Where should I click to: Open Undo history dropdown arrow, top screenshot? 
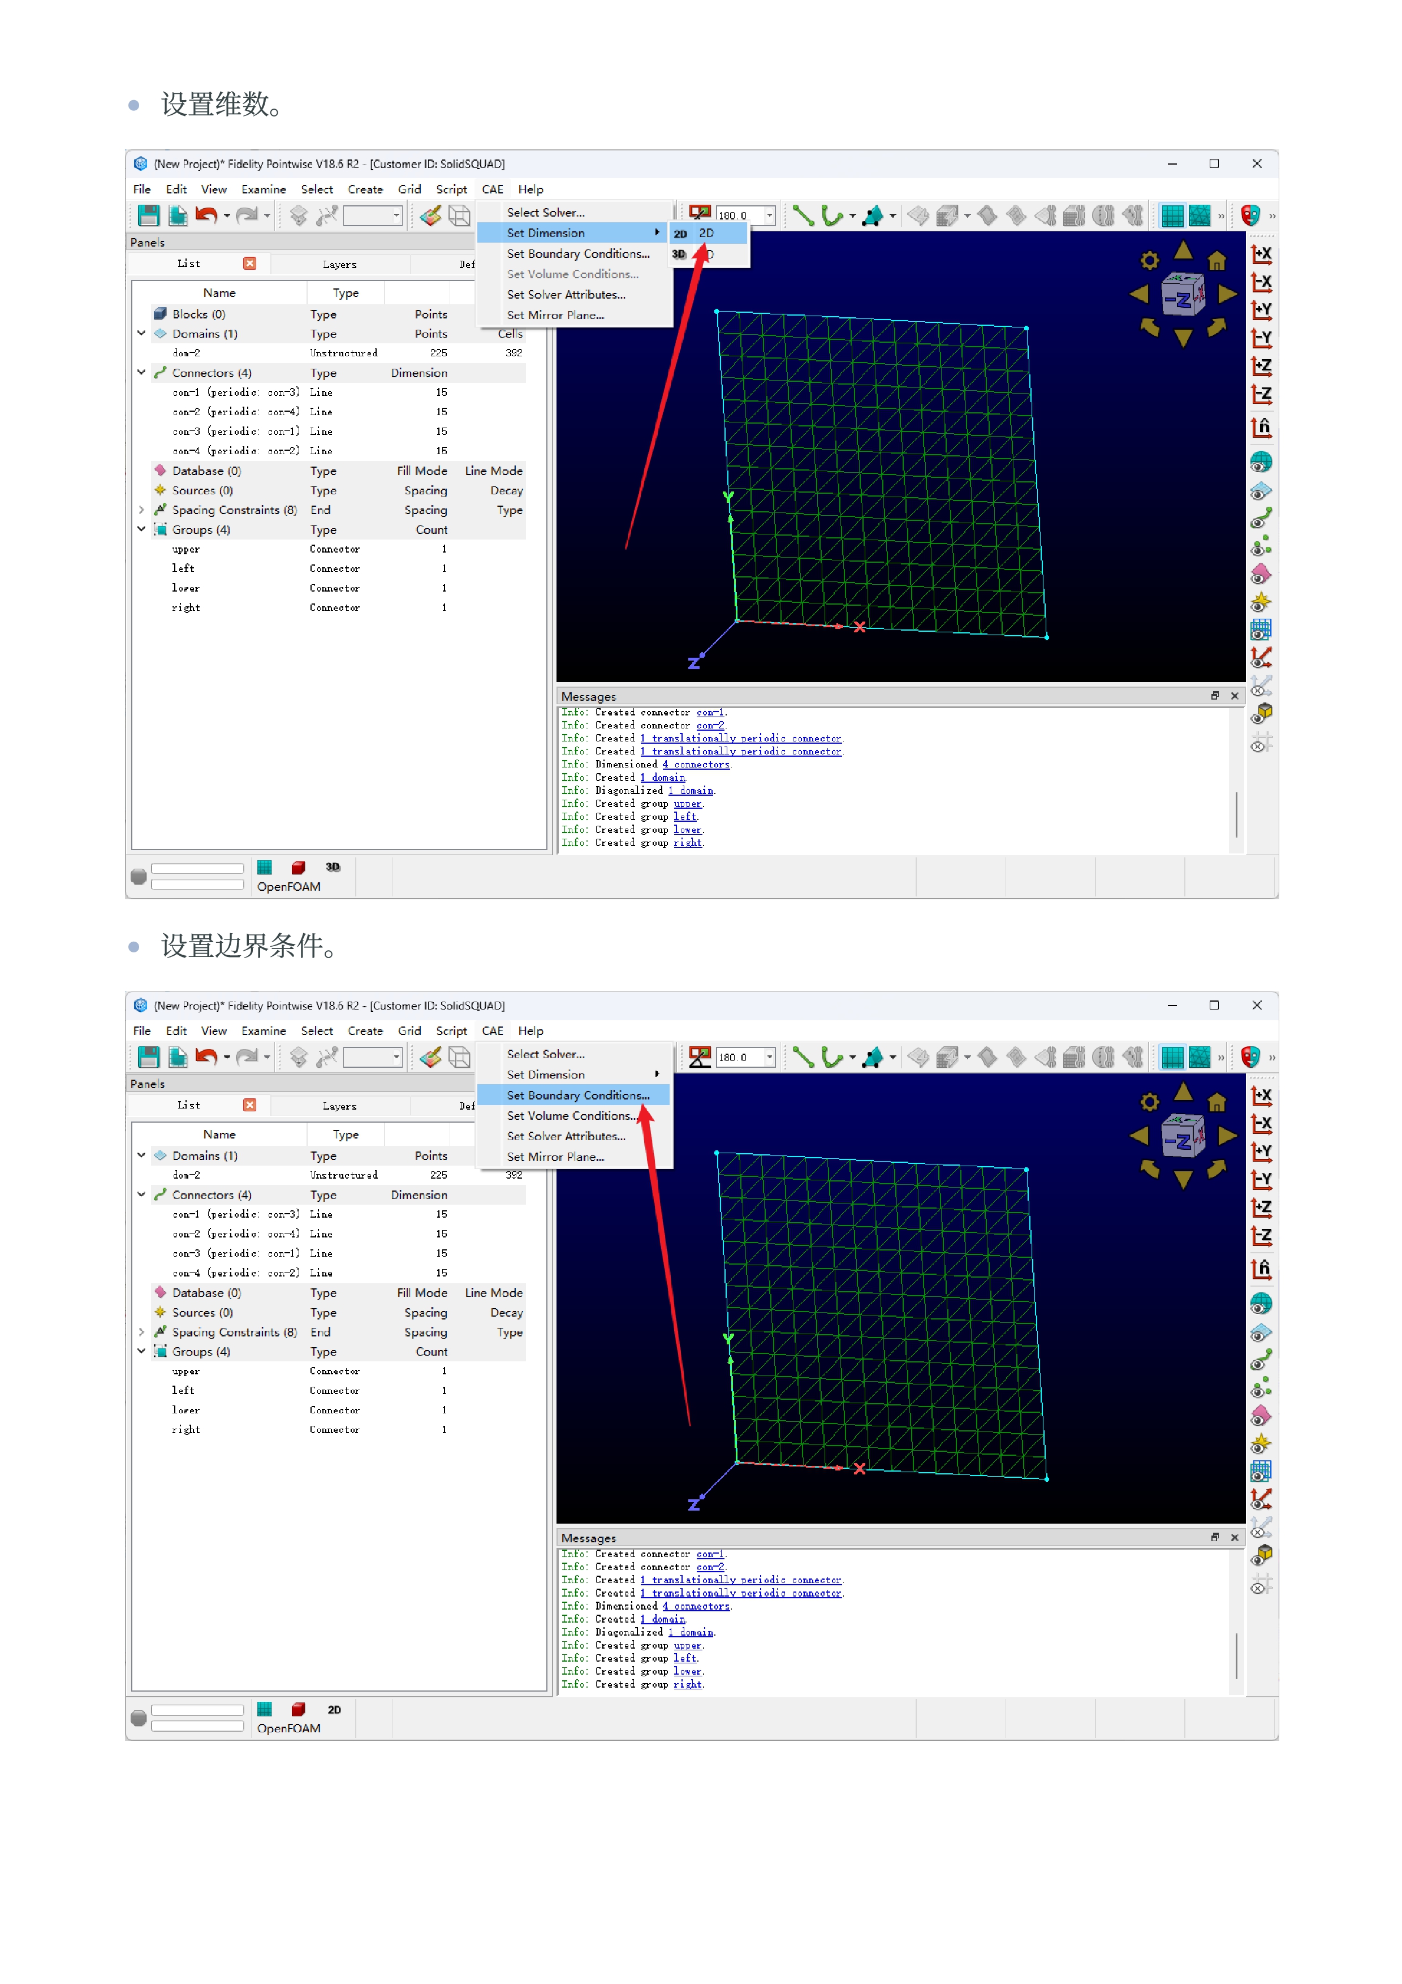click(x=226, y=216)
